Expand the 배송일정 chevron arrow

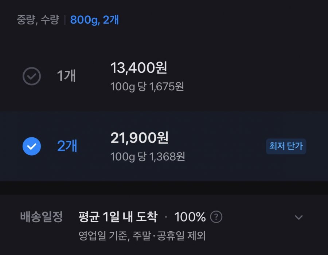[x=298, y=217]
